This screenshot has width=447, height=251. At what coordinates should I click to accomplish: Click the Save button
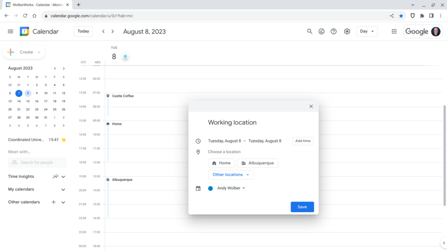[x=302, y=207]
